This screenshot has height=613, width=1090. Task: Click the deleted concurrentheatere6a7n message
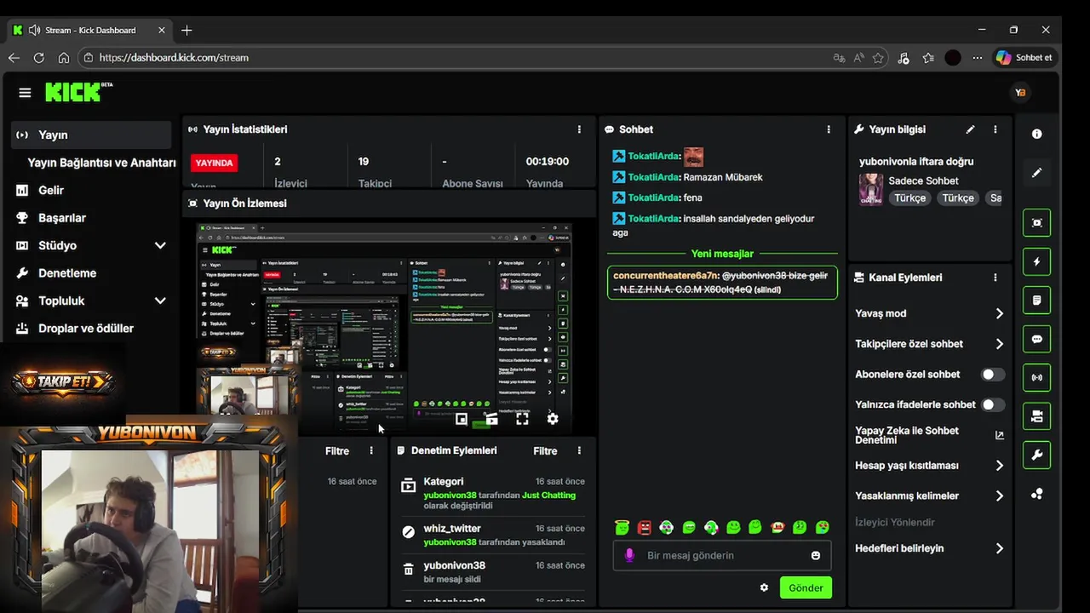click(722, 283)
